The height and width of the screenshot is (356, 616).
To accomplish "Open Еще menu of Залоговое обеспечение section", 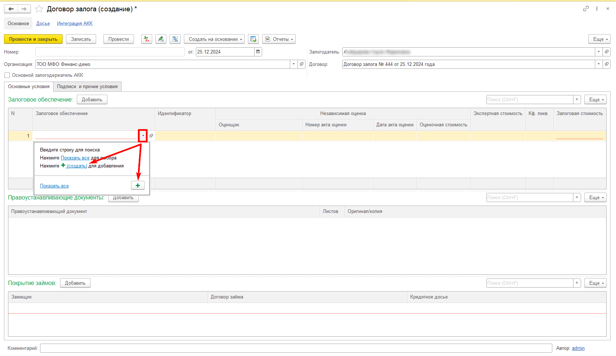I will 595,99.
